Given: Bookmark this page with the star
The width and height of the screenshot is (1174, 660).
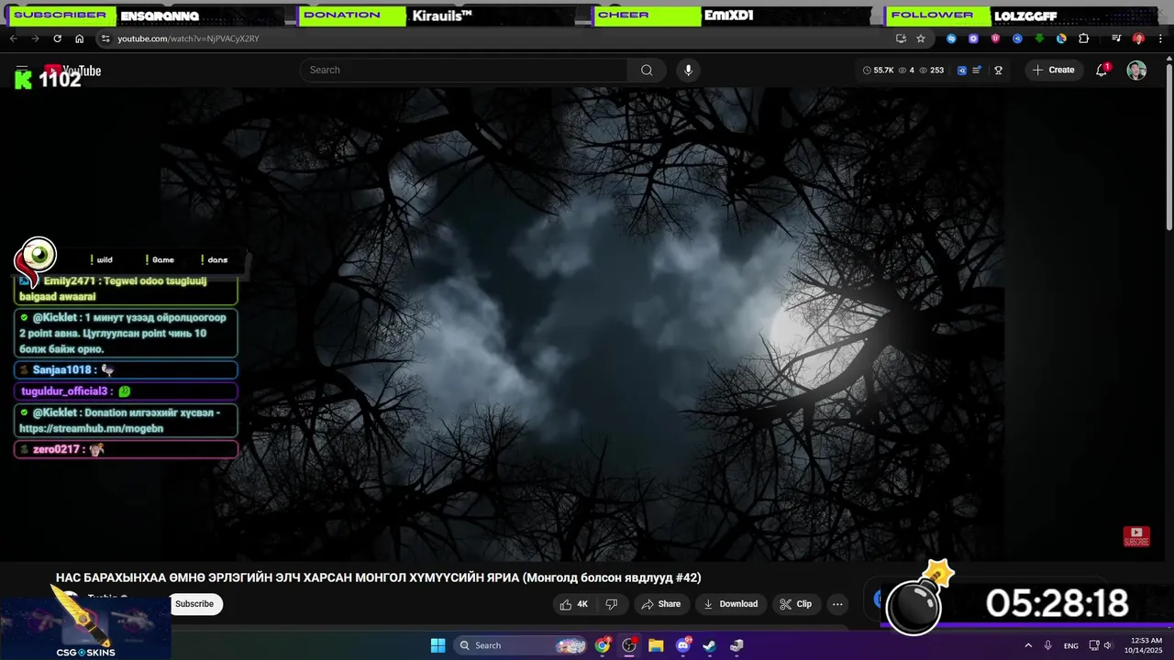Looking at the screenshot, I should (x=921, y=38).
